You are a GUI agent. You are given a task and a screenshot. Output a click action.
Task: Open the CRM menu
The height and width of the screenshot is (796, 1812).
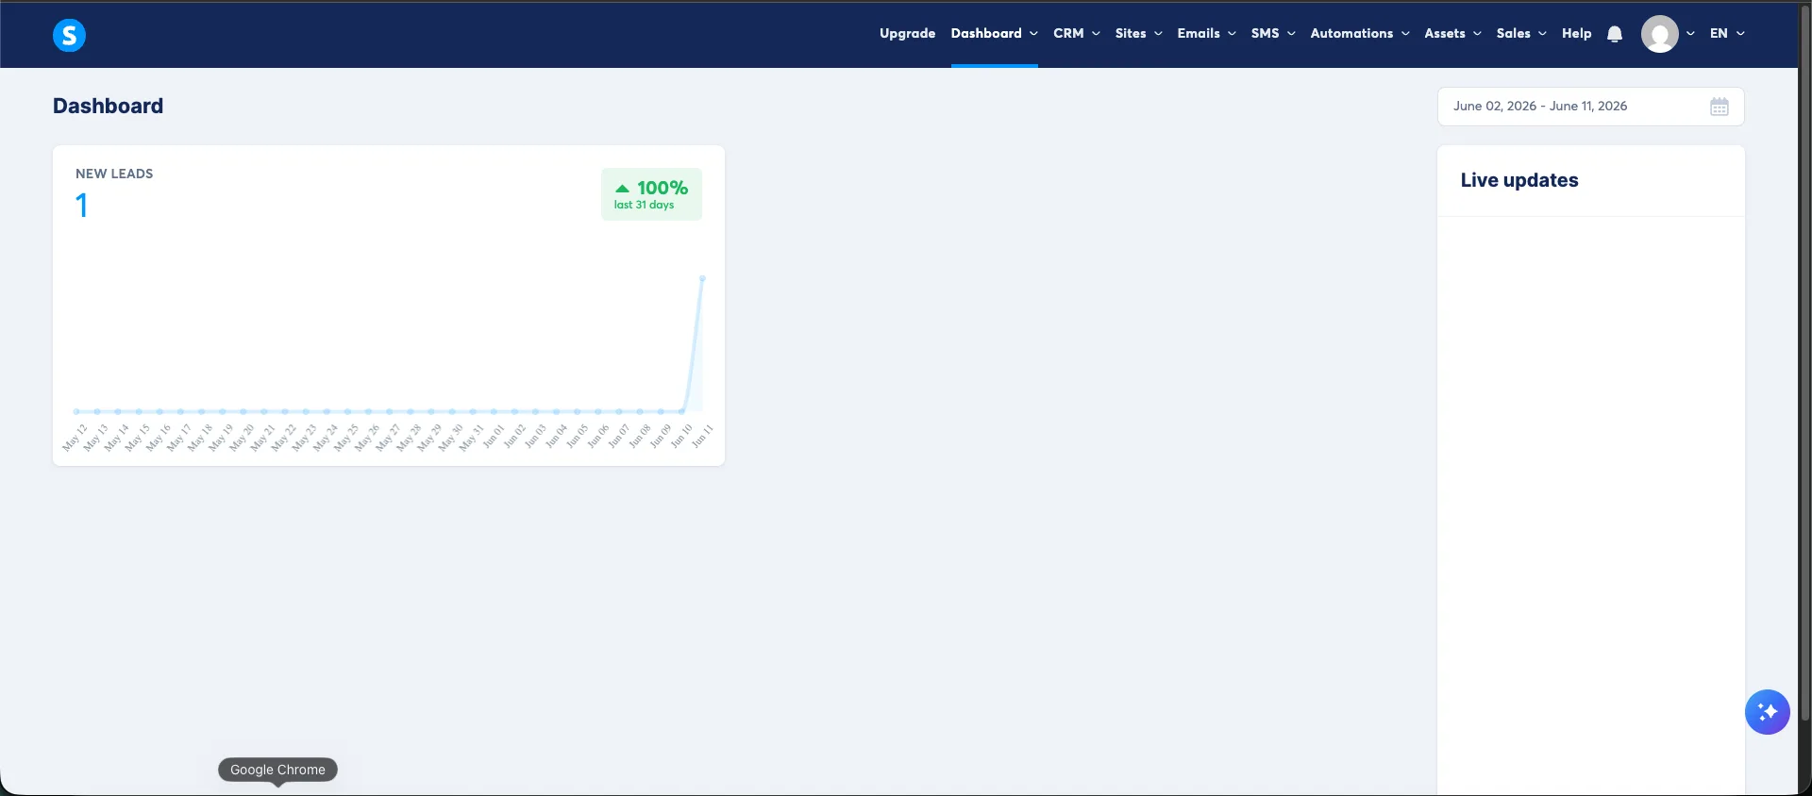pos(1077,33)
